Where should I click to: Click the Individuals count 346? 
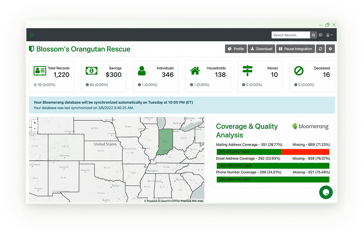click(168, 75)
